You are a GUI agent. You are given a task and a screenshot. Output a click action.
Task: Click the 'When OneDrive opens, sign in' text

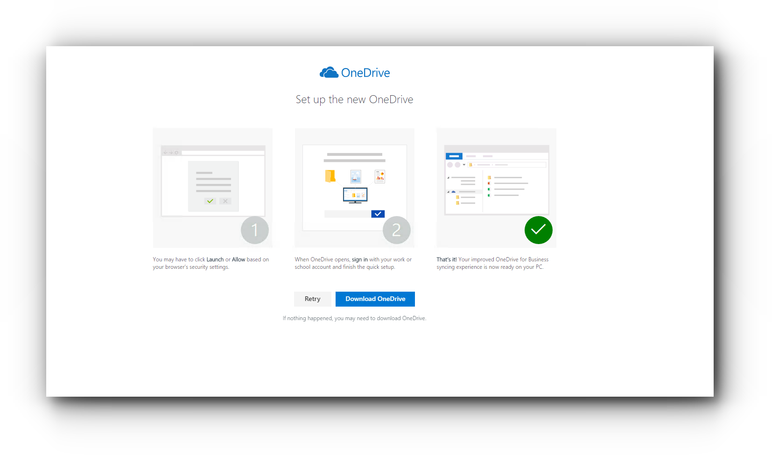(x=353, y=263)
